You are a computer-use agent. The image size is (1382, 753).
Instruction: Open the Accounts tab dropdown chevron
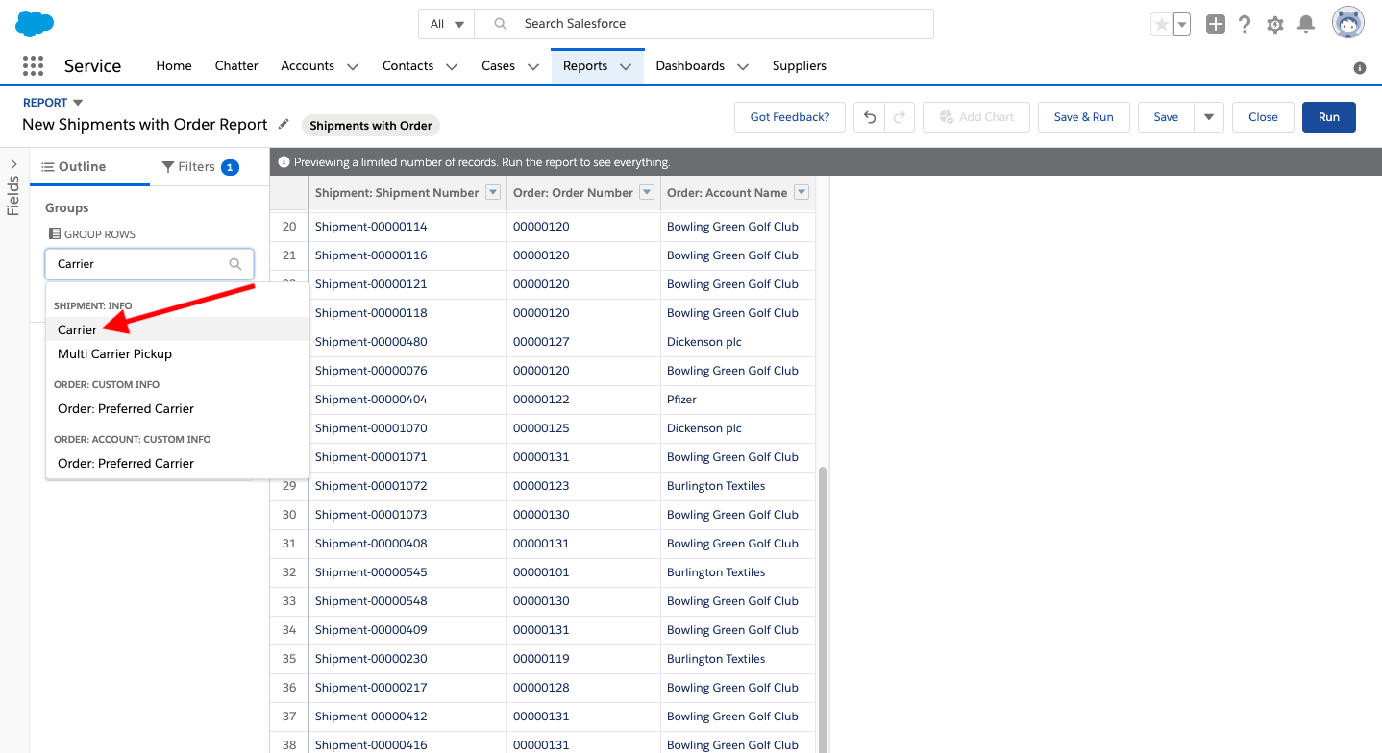pos(353,66)
